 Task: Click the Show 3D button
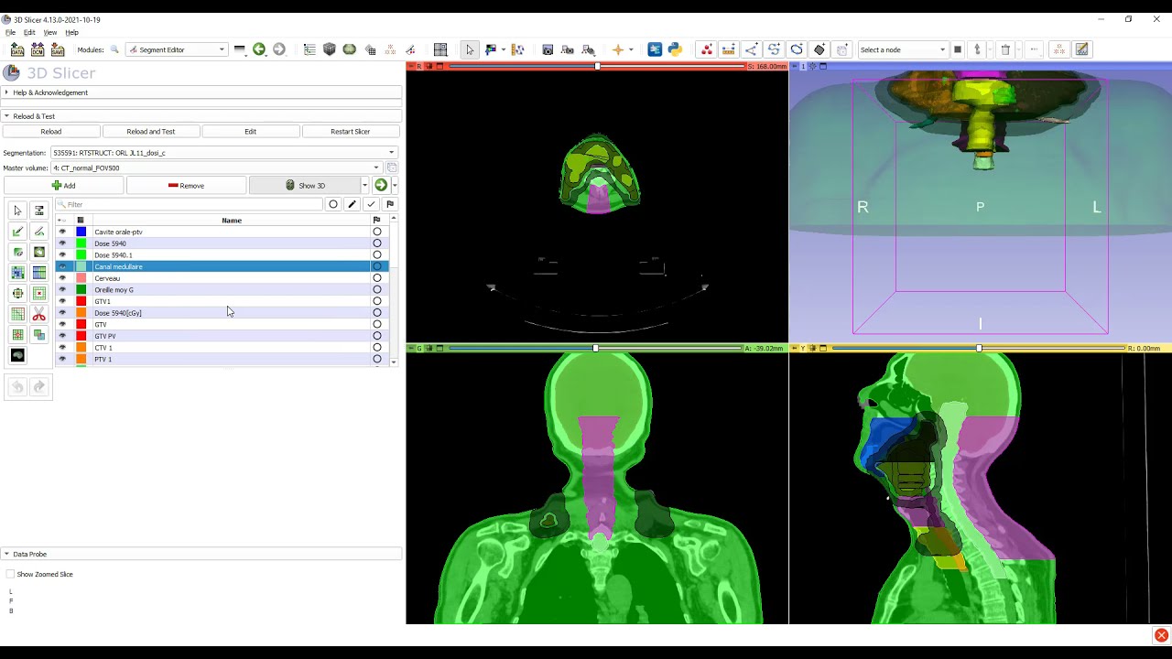tap(305, 186)
